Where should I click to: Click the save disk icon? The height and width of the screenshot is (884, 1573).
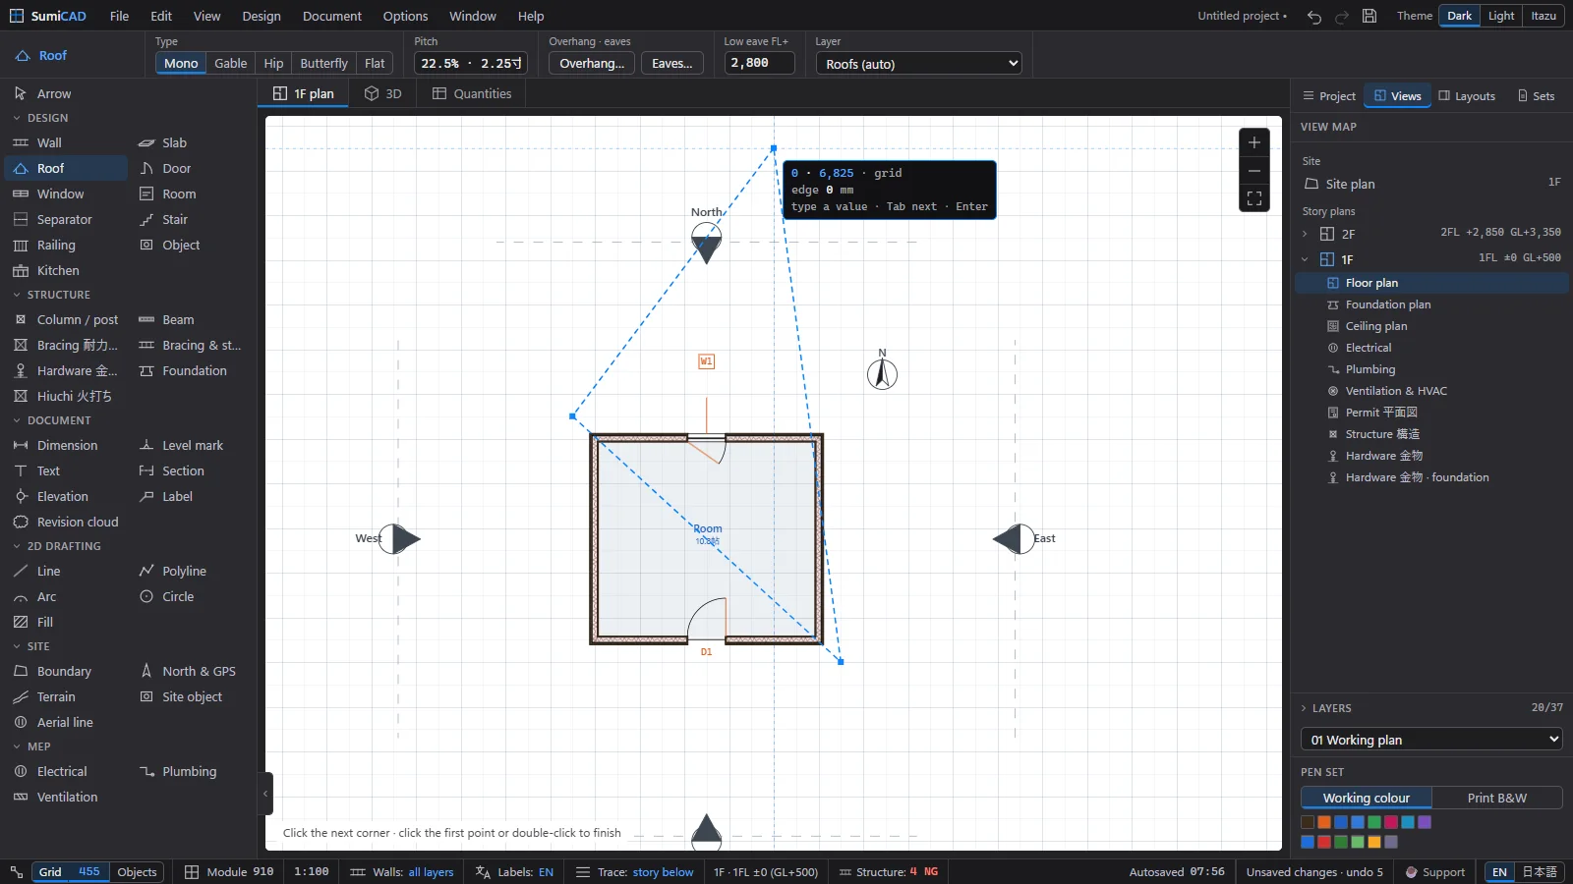click(x=1369, y=17)
